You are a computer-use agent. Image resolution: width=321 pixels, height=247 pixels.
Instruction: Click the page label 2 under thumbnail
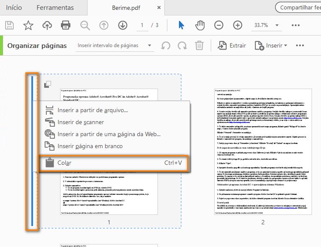pyautogui.click(x=263, y=222)
